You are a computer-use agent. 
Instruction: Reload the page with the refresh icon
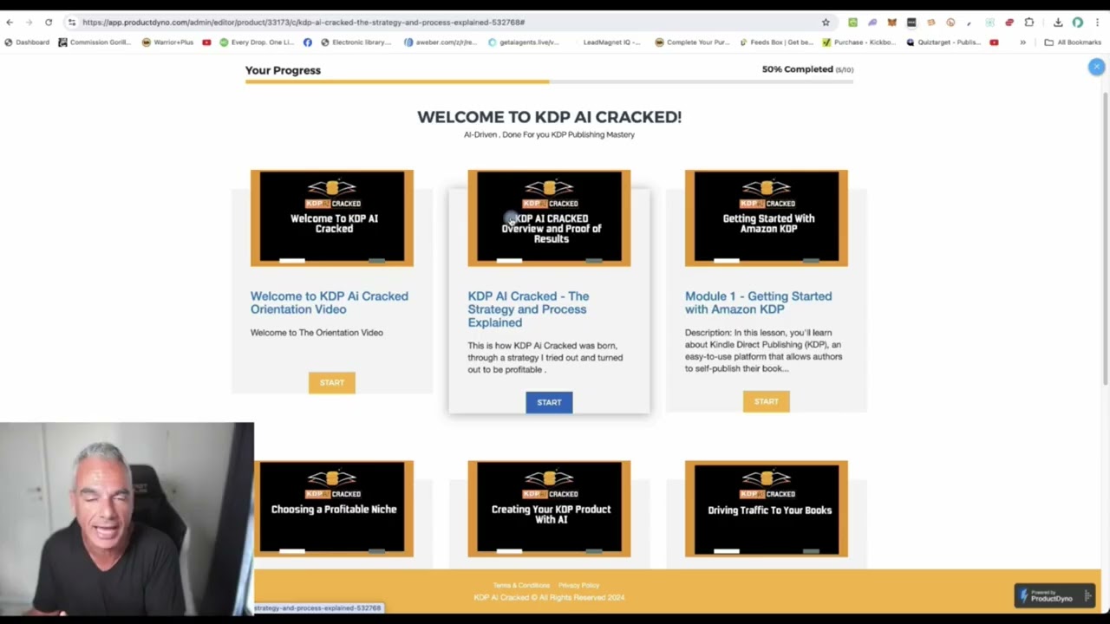coord(49,23)
